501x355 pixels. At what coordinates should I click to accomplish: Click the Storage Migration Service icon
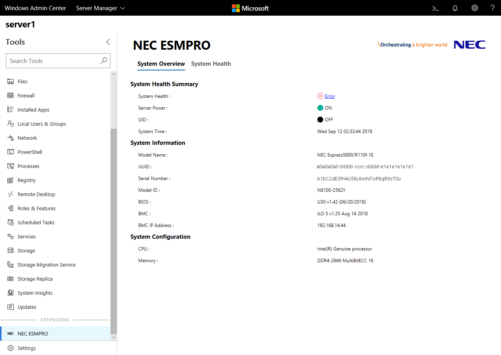pos(11,265)
